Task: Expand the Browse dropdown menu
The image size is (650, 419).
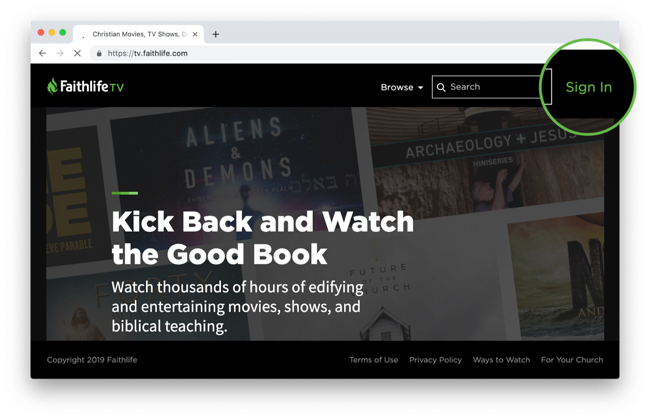Action: (x=402, y=87)
